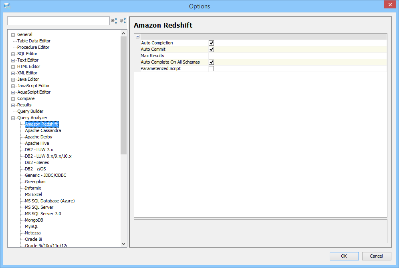Image resolution: width=399 pixels, height=268 pixels.
Task: Click the expand all tree nodes icon
Action: pyautogui.click(x=114, y=21)
